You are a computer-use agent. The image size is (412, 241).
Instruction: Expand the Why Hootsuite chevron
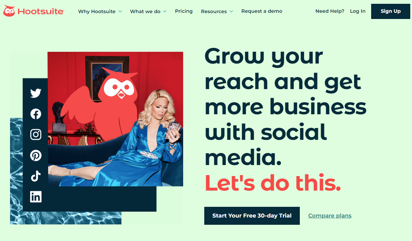[x=120, y=11]
